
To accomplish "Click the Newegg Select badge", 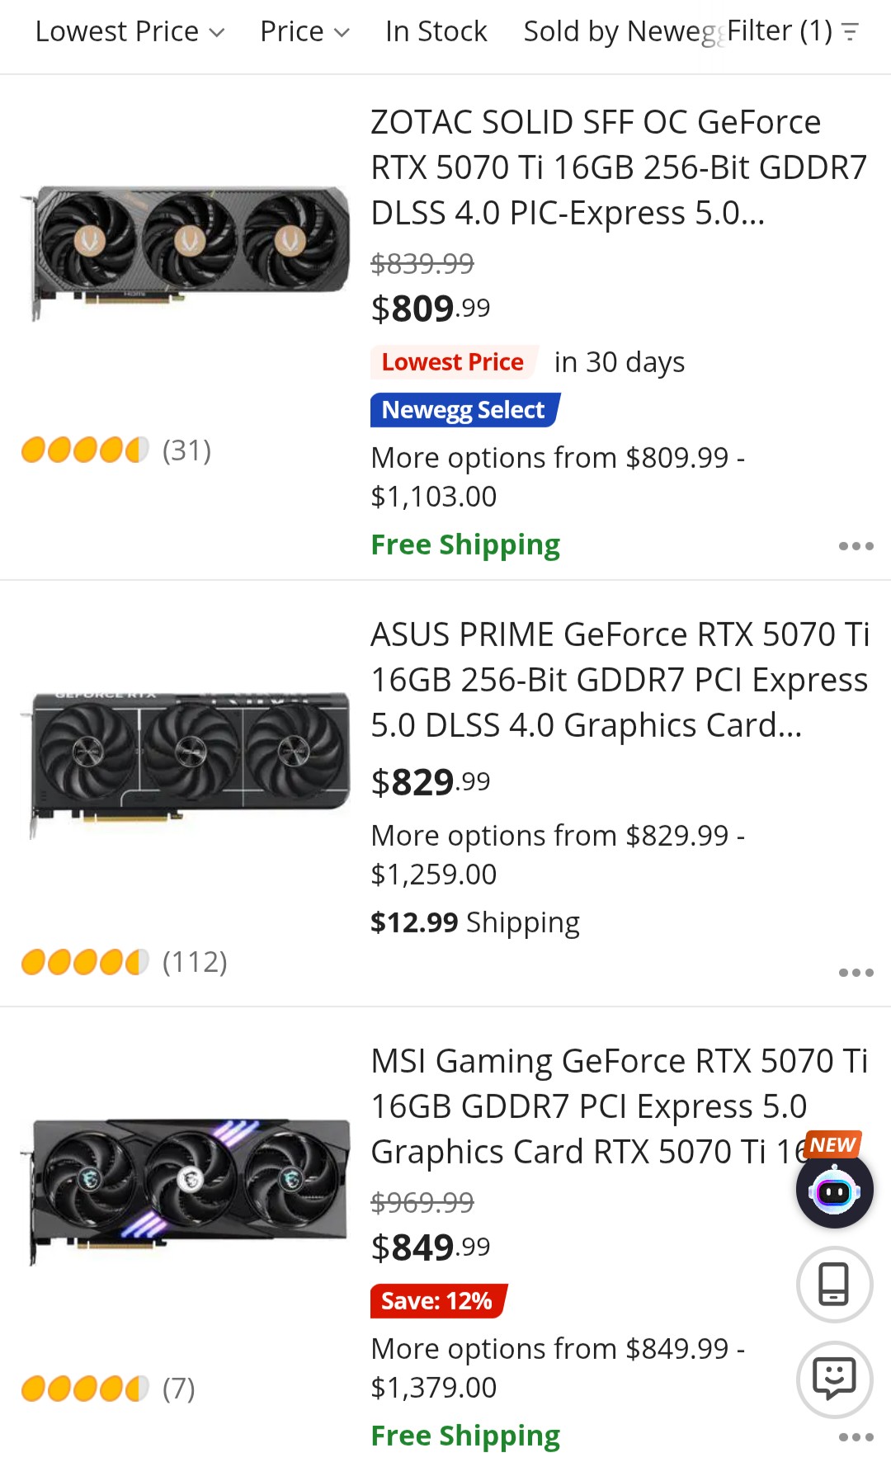I will point(464,410).
